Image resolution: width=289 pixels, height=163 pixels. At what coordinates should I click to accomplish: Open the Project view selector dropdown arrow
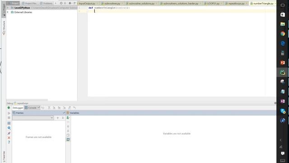(x=56, y=3)
